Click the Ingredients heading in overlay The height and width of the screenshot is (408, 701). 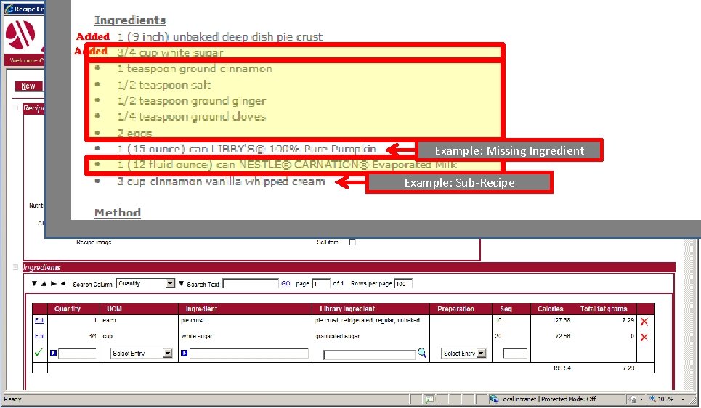[130, 20]
